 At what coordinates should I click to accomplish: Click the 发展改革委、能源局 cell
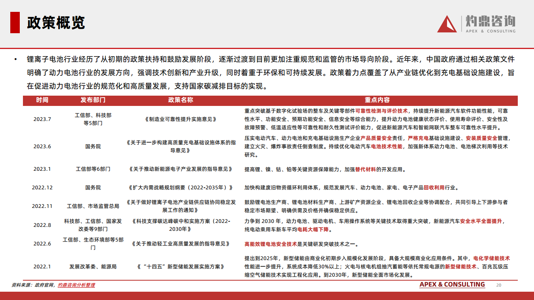coord(93,266)
